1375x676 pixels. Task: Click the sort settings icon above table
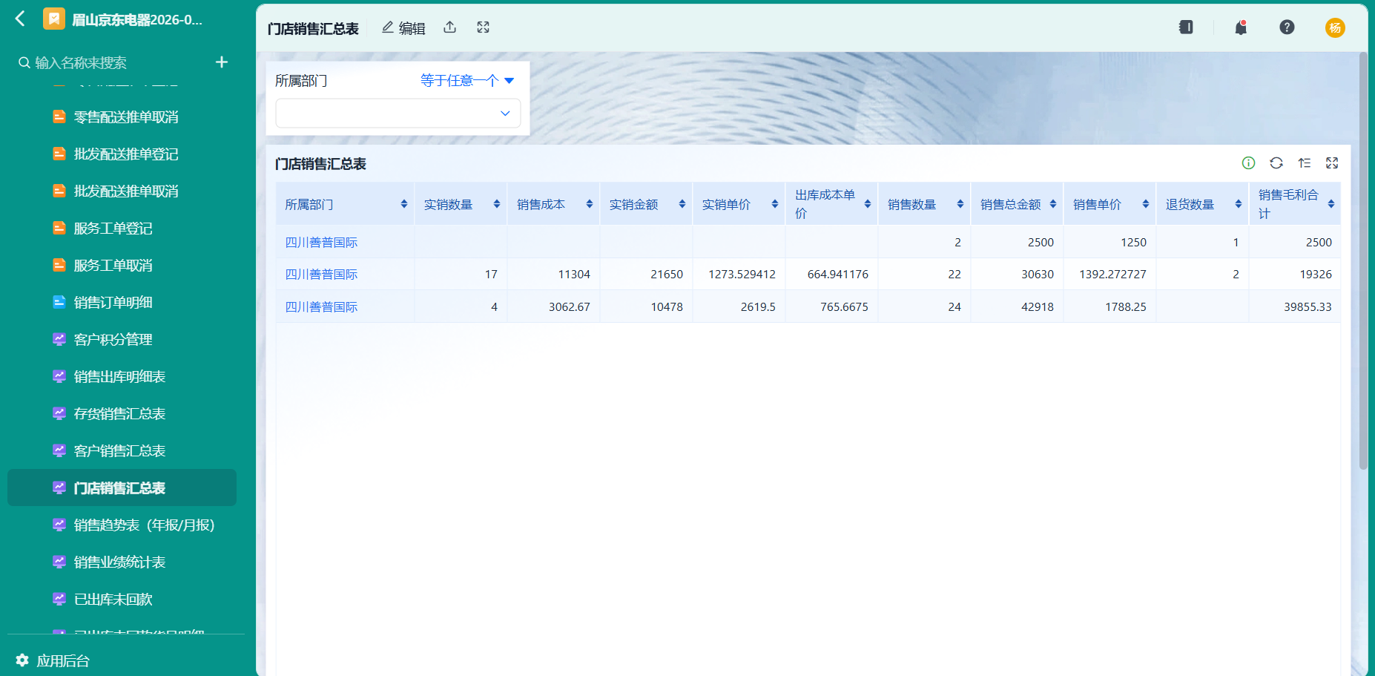click(1305, 163)
